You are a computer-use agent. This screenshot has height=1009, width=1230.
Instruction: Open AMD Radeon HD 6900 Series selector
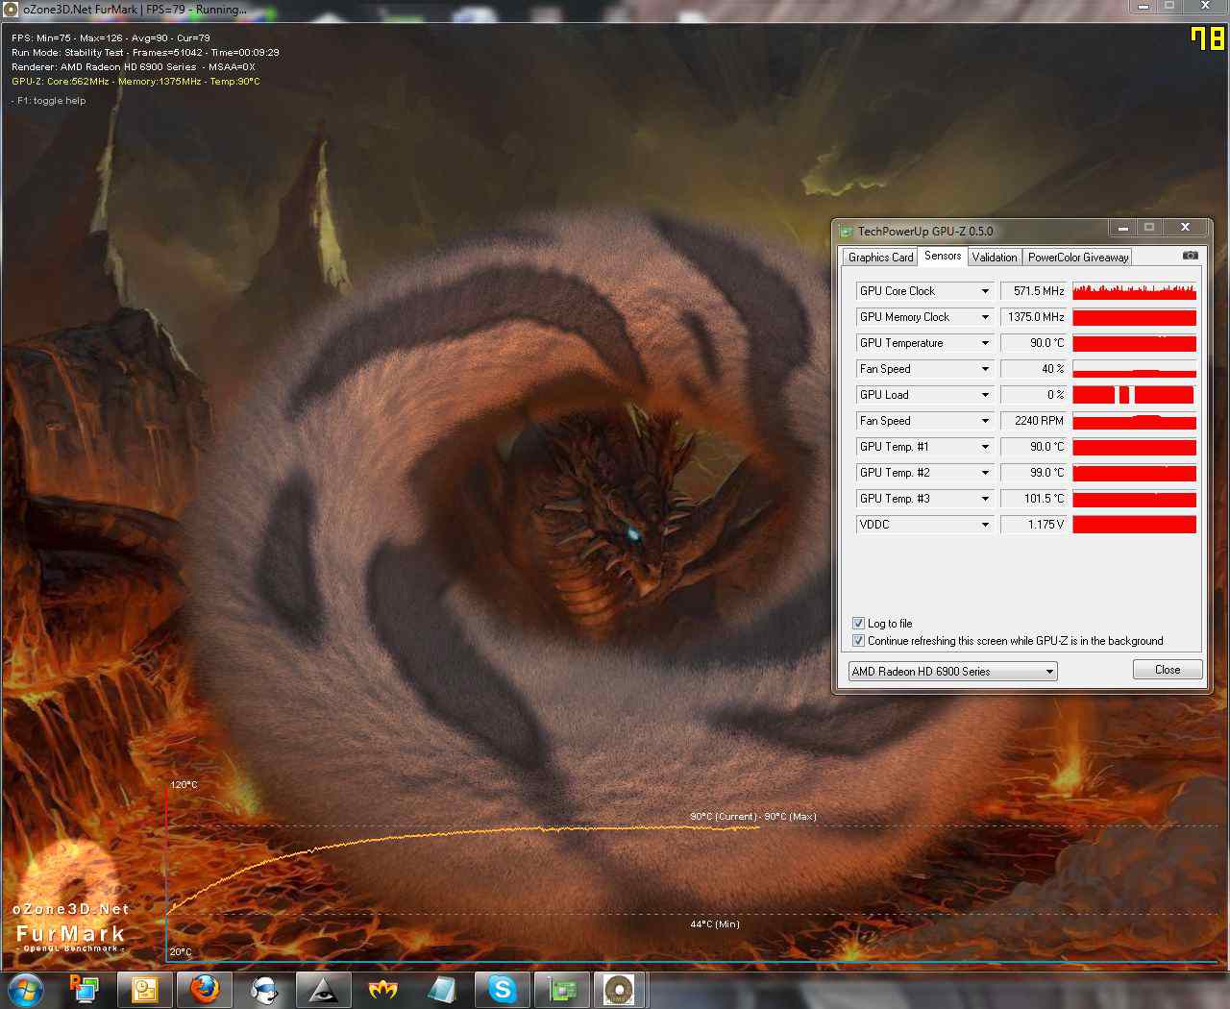click(952, 671)
